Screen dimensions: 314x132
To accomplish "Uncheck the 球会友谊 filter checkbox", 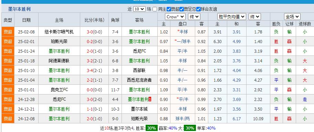I will pyautogui.click(x=198, y=9).
